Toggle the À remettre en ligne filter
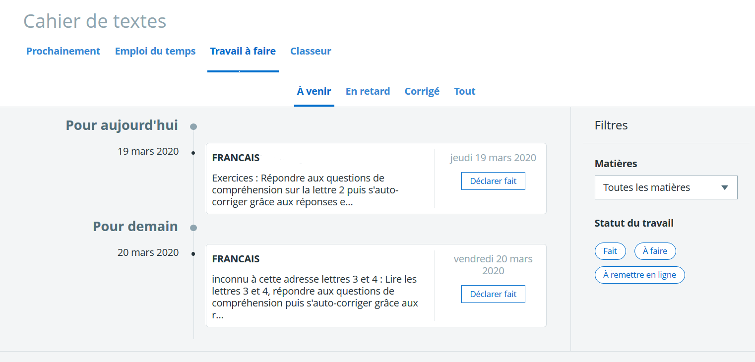The image size is (755, 362). click(x=639, y=275)
